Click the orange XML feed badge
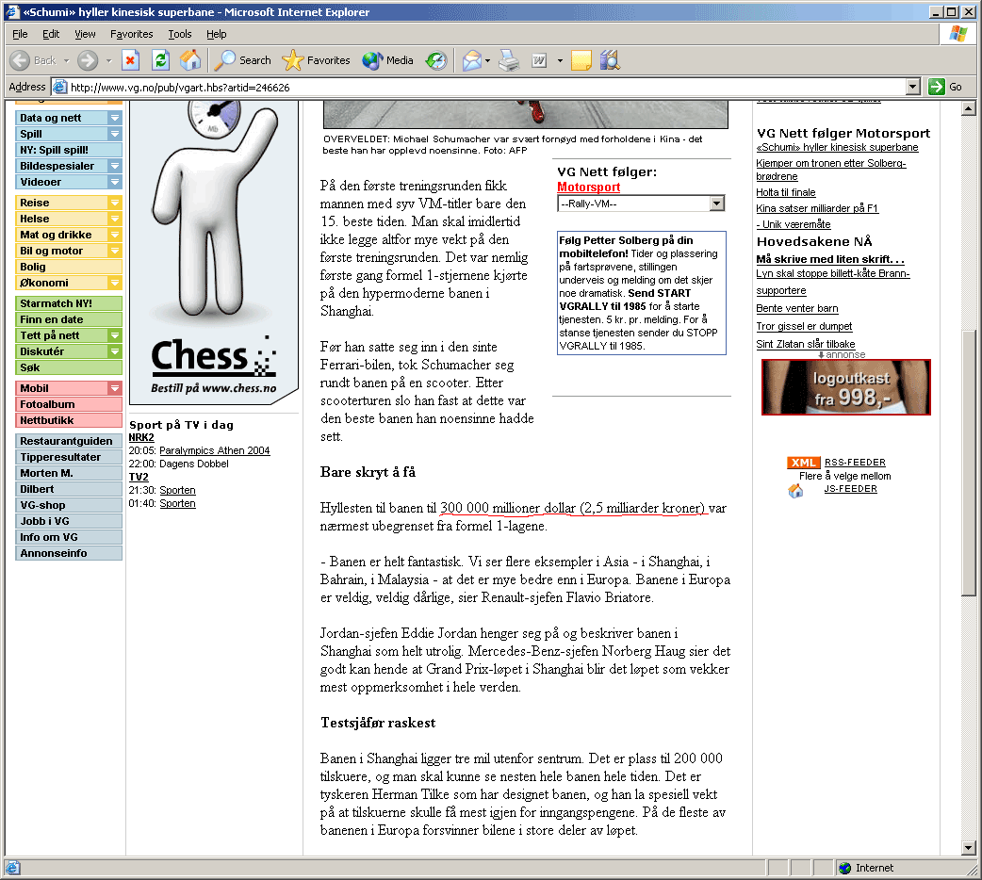The height and width of the screenshot is (880, 982). 804,463
